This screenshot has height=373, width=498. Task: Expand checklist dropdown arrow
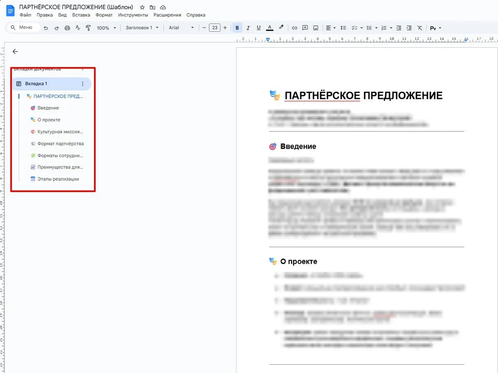(362, 28)
